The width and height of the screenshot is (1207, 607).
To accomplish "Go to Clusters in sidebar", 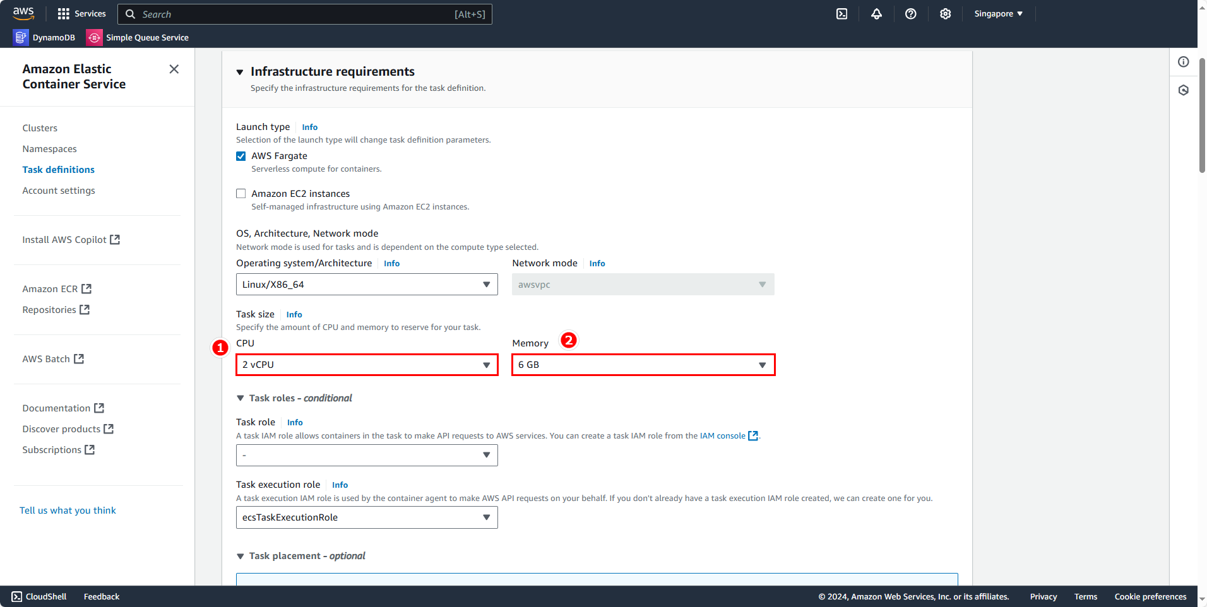I will [x=40, y=128].
